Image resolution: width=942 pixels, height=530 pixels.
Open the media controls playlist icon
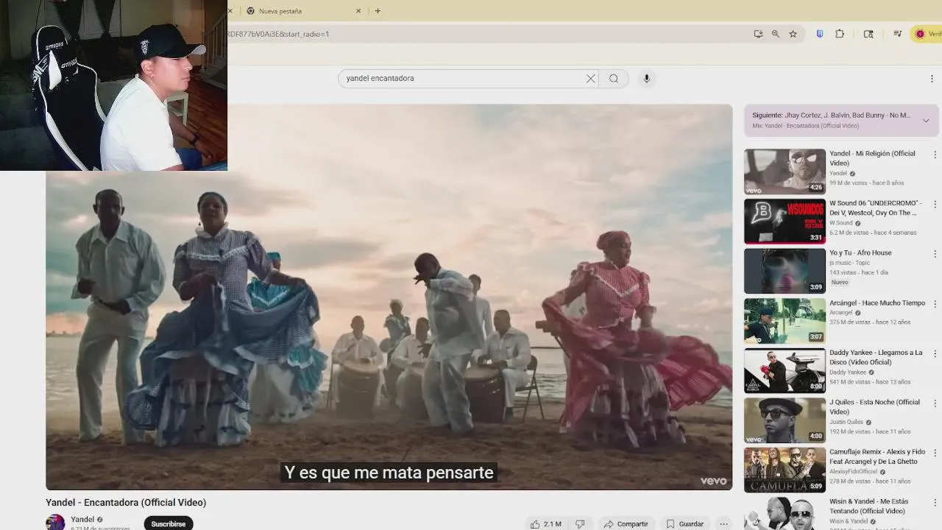point(898,34)
